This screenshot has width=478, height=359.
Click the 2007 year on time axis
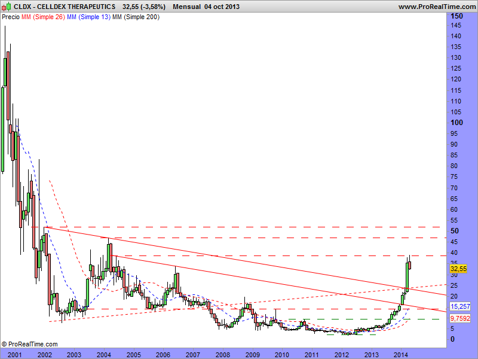coord(193,355)
